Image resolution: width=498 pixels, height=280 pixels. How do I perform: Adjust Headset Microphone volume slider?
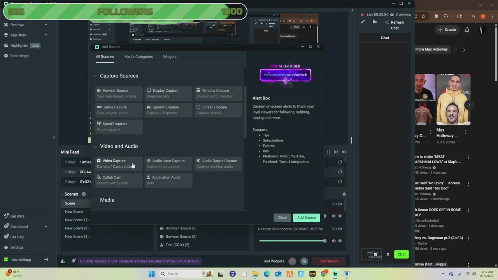[x=292, y=241]
